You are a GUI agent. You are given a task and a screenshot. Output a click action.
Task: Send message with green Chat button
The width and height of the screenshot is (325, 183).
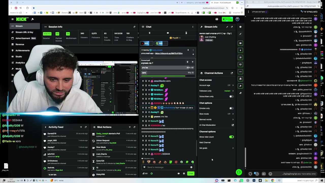[191, 174]
